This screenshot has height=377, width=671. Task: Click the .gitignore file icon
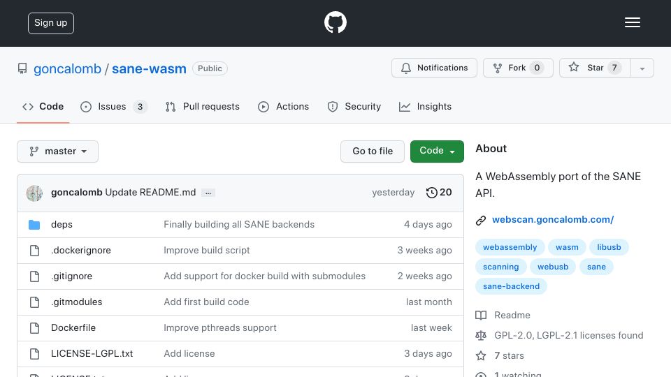tap(34, 276)
